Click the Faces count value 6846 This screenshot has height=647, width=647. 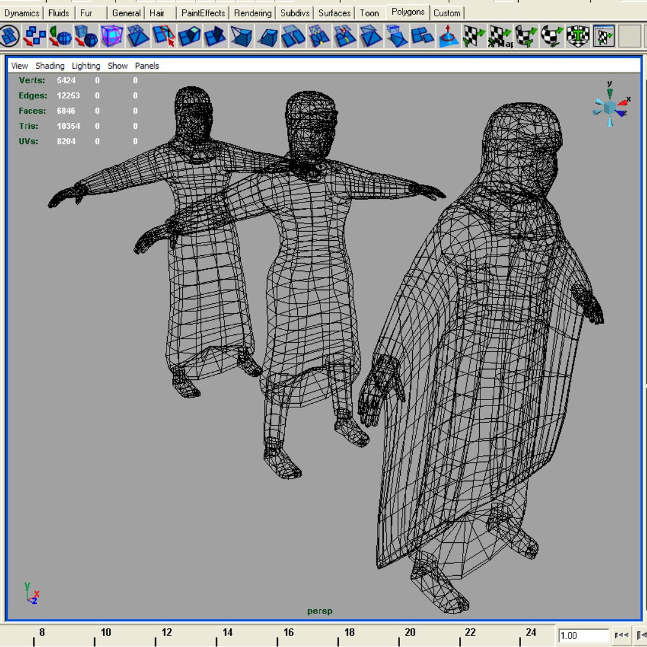[x=66, y=111]
